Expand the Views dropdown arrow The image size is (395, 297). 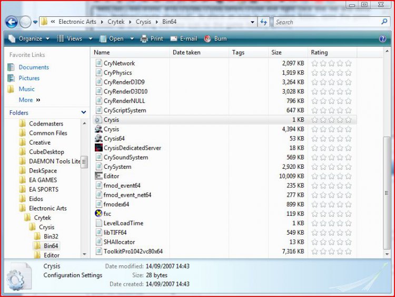(91, 39)
